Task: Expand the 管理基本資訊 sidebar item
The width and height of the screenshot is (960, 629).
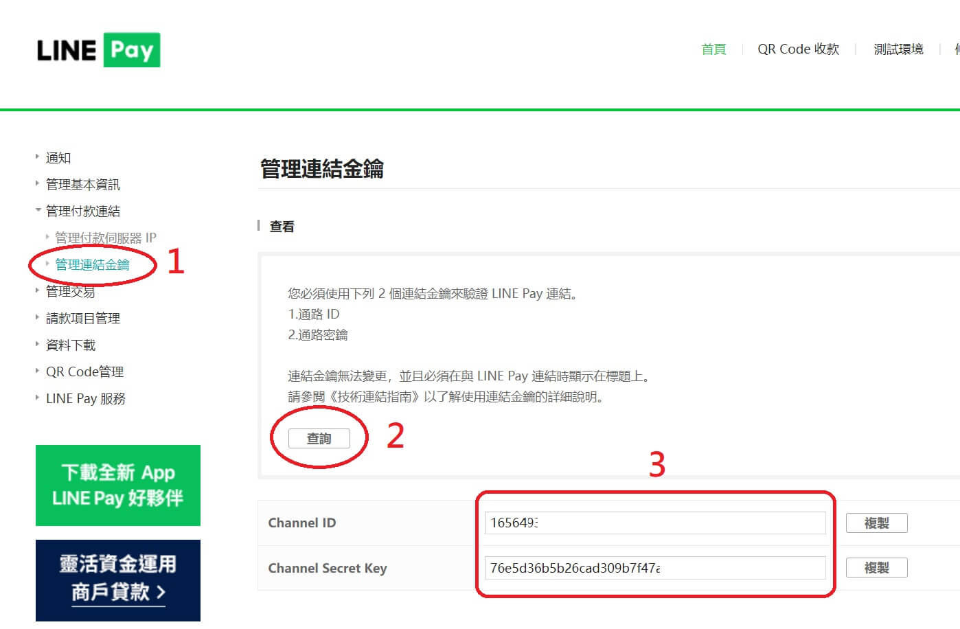Action: (82, 185)
